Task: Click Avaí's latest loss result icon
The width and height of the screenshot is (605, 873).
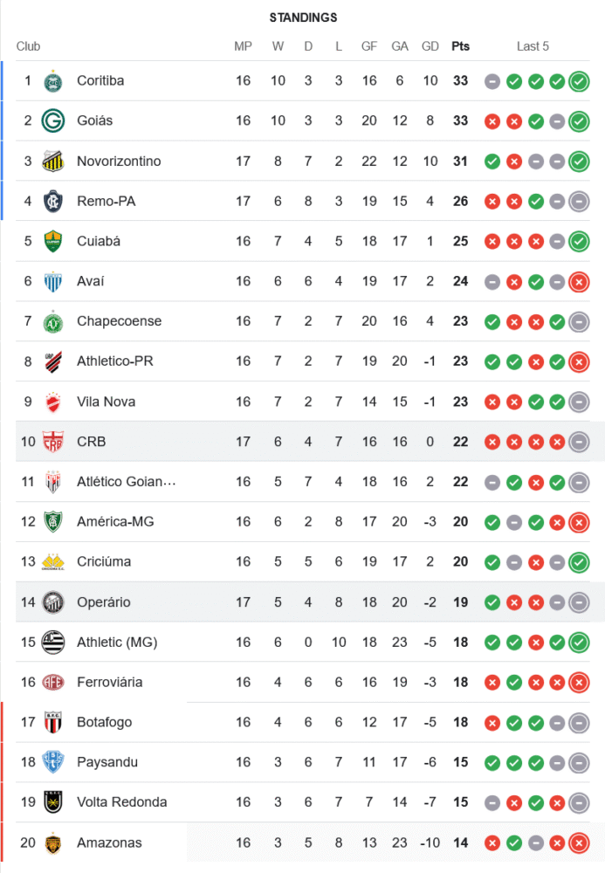Action: click(578, 282)
